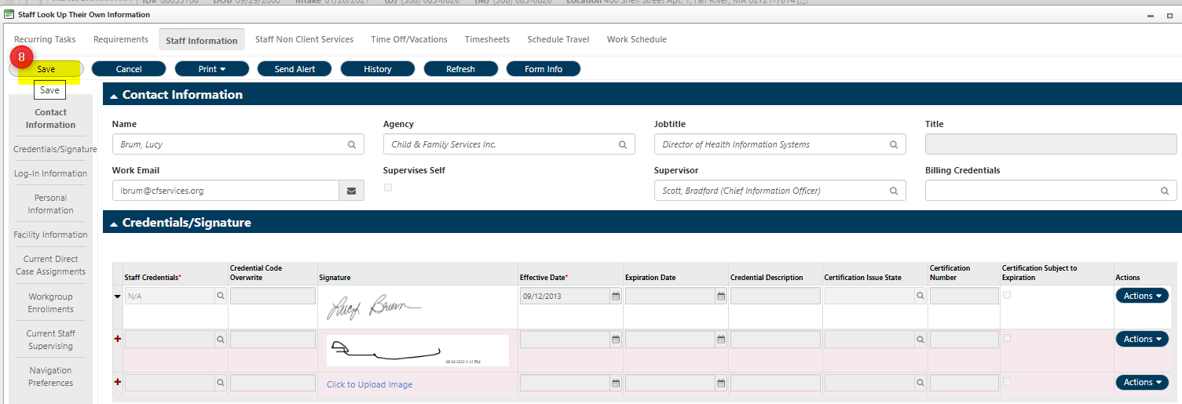Viewport: 1182px width, 404px height.
Task: Click Certification Issue State search in Upload Image row
Action: [920, 383]
